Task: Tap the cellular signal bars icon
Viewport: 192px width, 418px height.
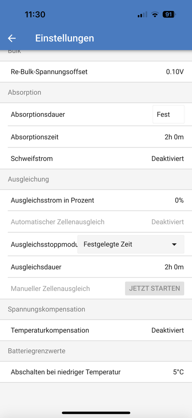Action: [x=142, y=15]
